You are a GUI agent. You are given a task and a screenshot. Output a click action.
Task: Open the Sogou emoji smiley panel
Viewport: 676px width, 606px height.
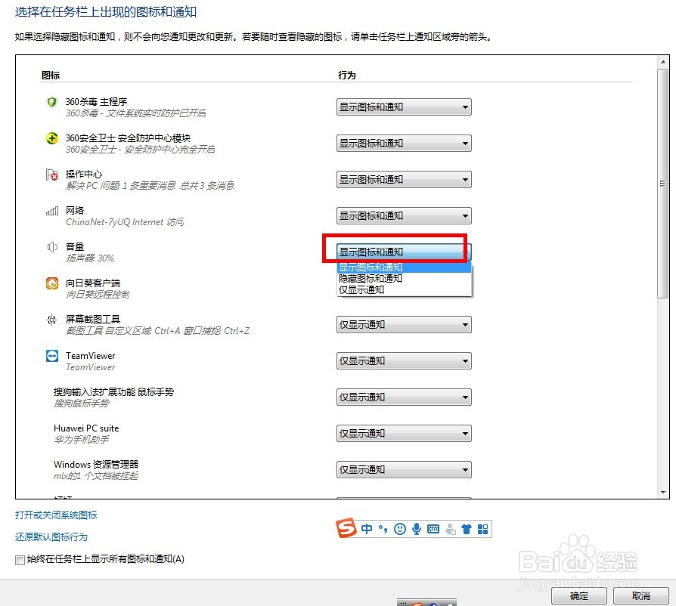click(400, 529)
